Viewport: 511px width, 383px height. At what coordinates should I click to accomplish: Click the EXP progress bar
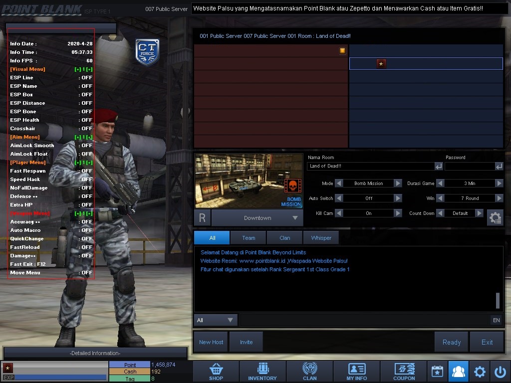tap(61, 378)
